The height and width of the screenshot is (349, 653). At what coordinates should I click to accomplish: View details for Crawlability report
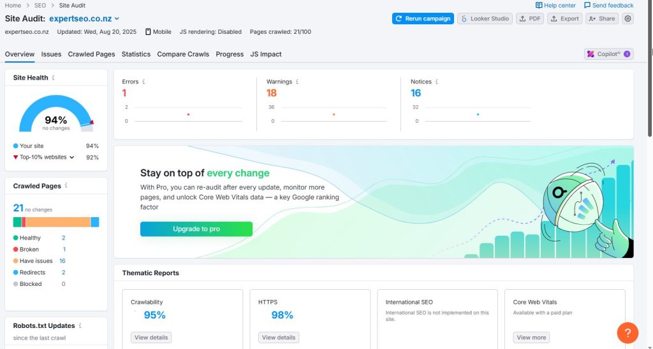(151, 338)
